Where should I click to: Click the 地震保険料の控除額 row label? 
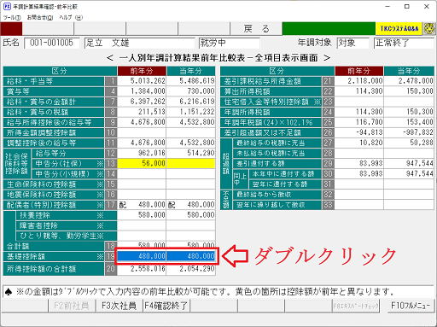click(54, 195)
